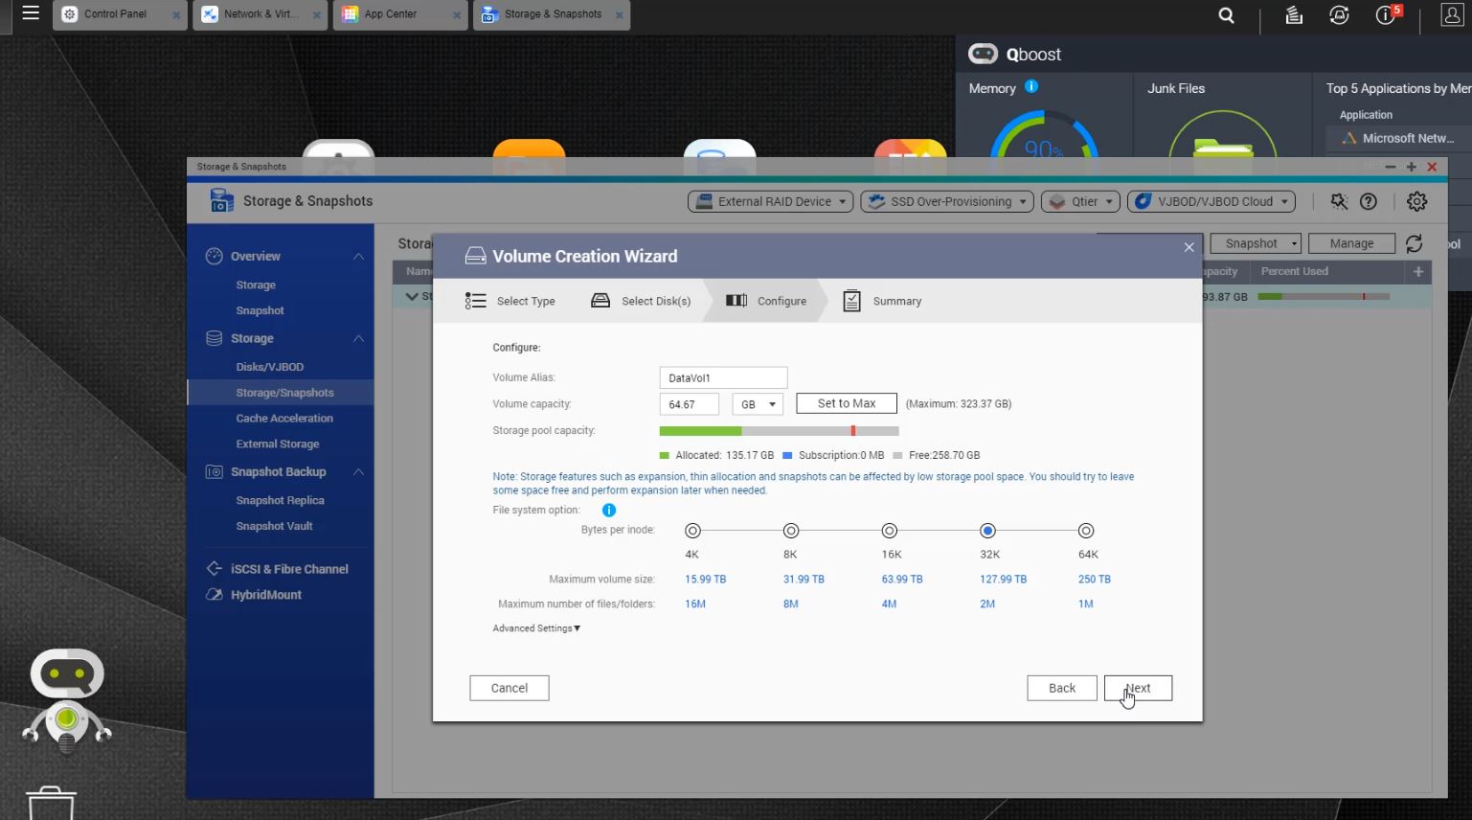The image size is (1472, 820).
Task: Click the Storage & Snapshots settings gear
Action: point(1416,201)
